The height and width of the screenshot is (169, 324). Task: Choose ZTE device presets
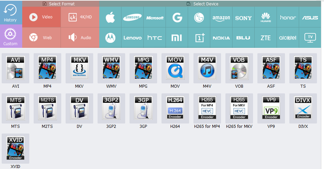pyautogui.click(x=265, y=37)
